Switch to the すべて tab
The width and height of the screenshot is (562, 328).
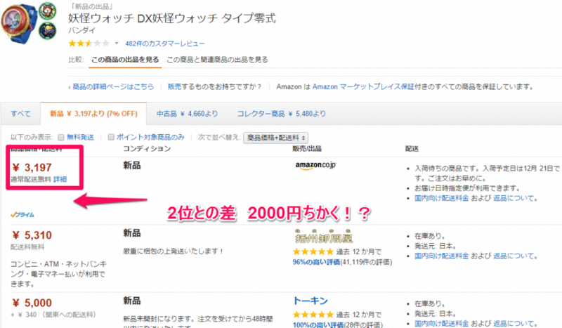20,114
